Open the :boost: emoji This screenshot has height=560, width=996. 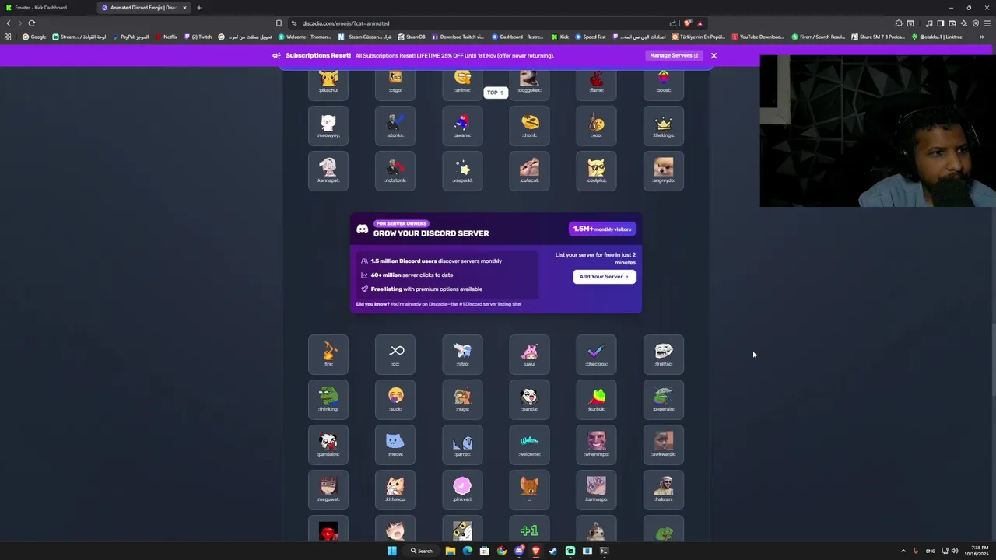pos(663,82)
